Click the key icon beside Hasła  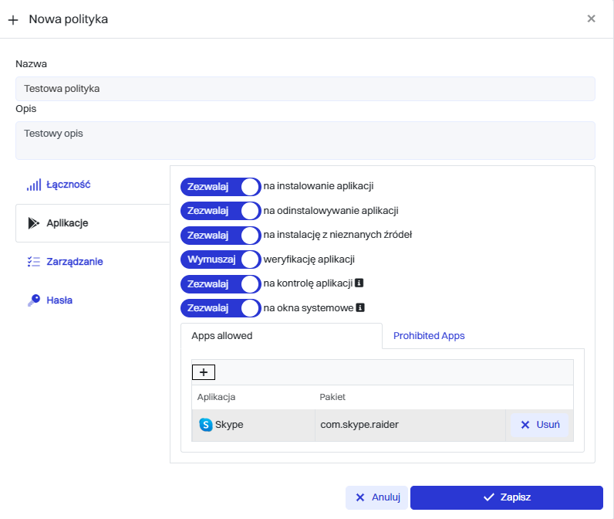(33, 300)
